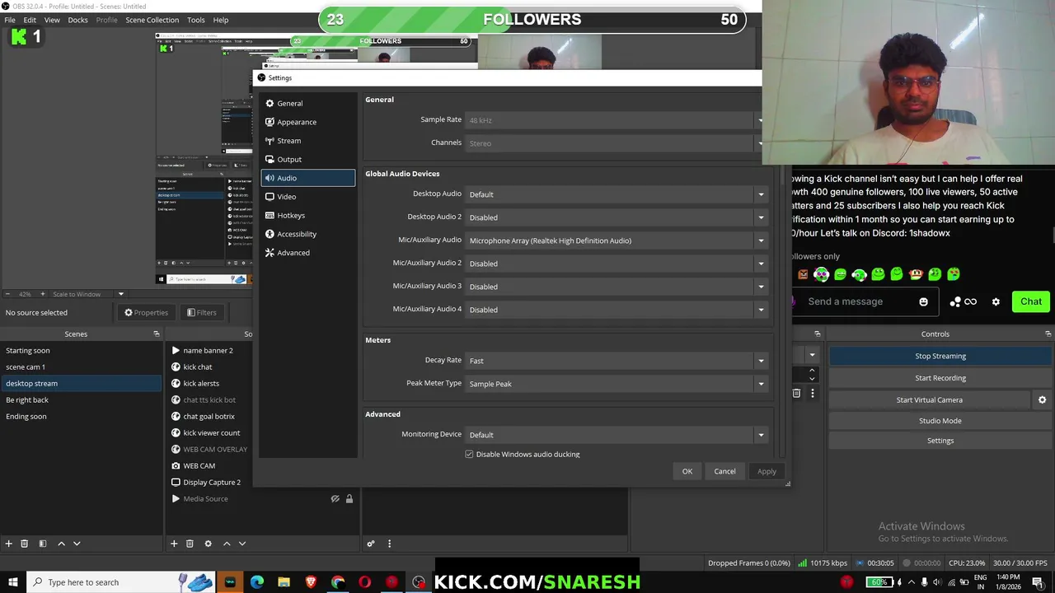Open the Scene Collection menu

(152, 20)
